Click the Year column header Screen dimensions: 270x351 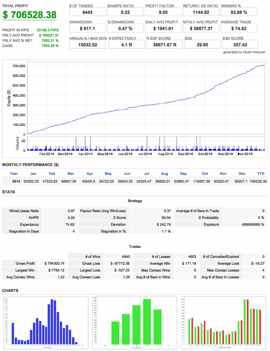14,174
